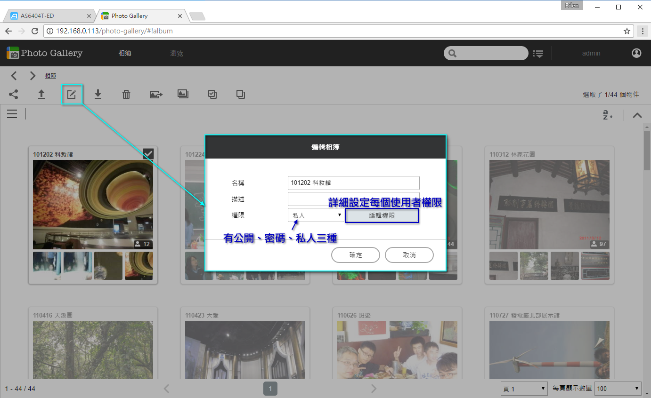The height and width of the screenshot is (398, 651).
Task: Open the 110423 大愛 album cover
Action: [245, 350]
